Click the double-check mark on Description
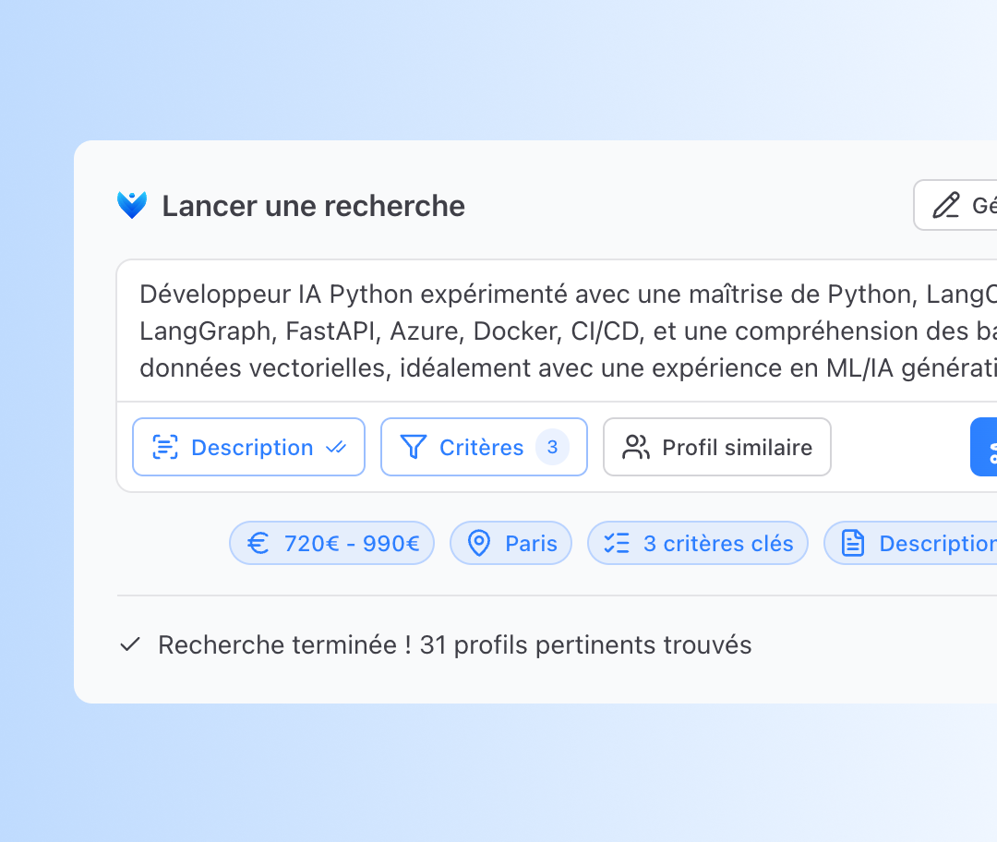The image size is (997, 842). (x=336, y=448)
